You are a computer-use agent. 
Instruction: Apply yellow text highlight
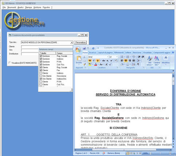click(90, 64)
